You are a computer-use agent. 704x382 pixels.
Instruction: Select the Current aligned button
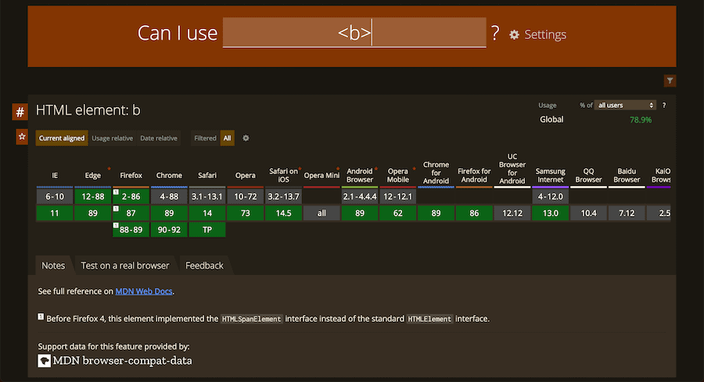click(62, 138)
